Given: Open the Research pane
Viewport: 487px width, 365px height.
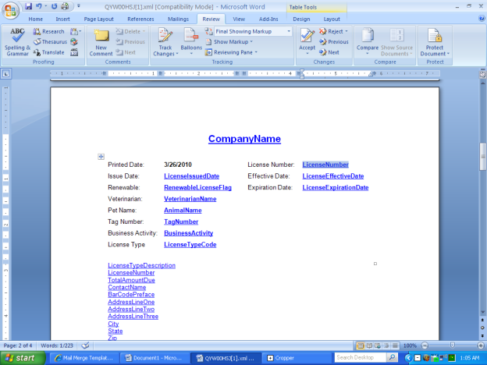Looking at the screenshot, I should click(48, 32).
